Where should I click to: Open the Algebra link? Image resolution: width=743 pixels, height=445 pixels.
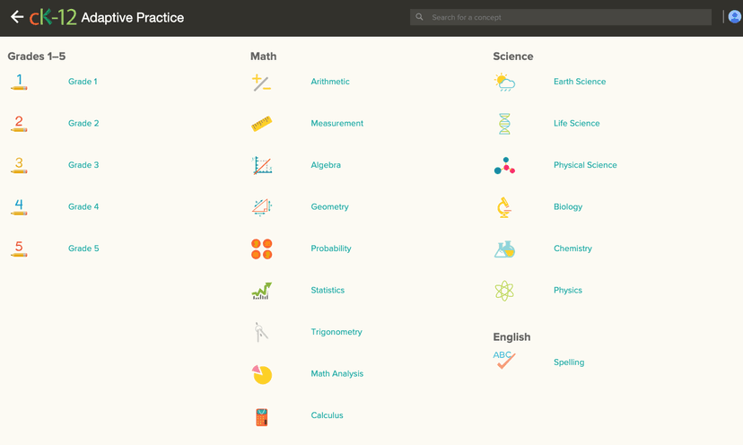pos(326,165)
